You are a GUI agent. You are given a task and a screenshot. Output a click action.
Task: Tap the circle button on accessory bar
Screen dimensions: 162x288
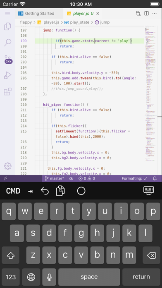[x=81, y=191]
